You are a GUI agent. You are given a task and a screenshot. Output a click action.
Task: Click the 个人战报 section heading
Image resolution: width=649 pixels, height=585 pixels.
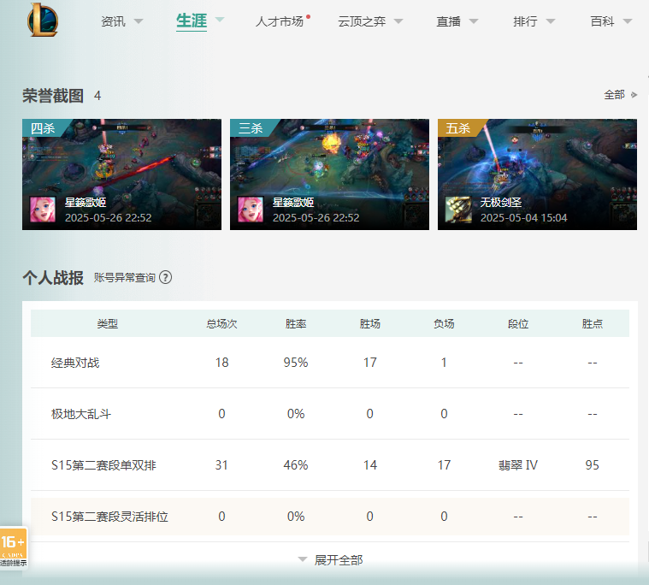[53, 277]
